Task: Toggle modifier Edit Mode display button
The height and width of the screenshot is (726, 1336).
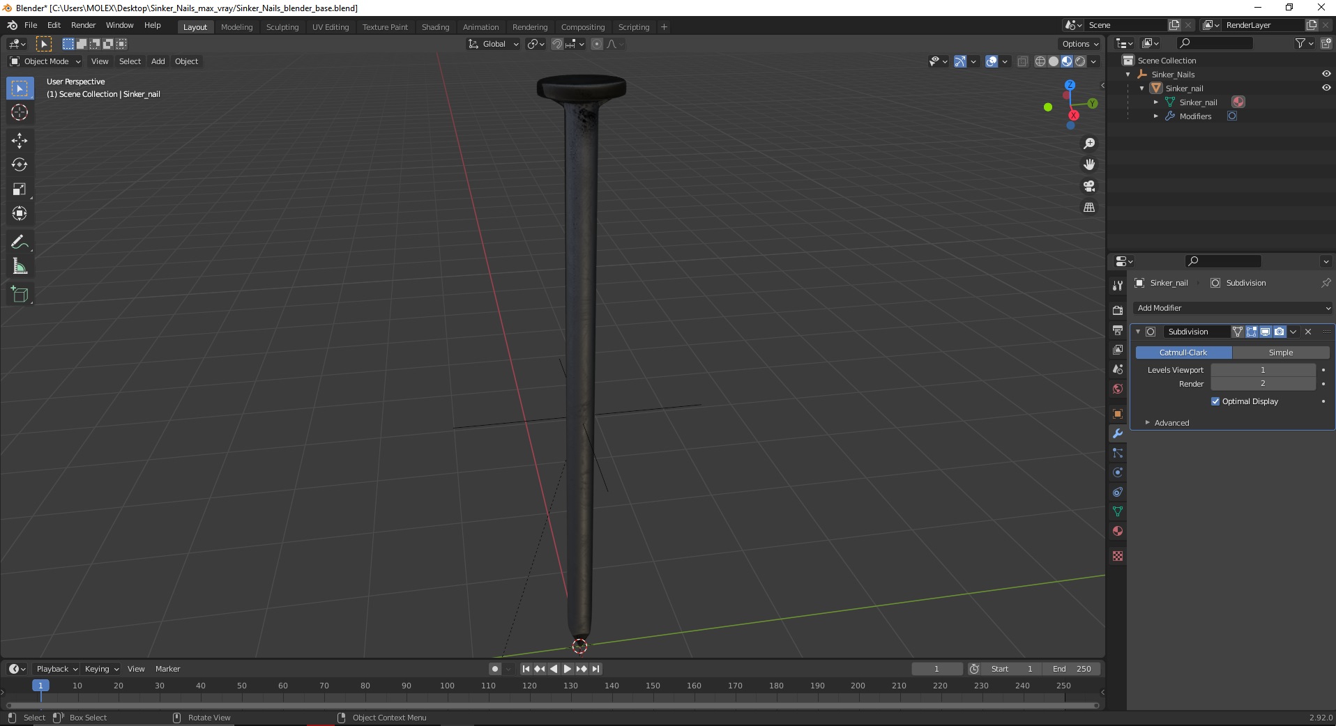Action: pyautogui.click(x=1252, y=332)
